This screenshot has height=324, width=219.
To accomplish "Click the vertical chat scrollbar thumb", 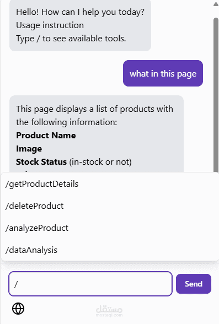I will point(216,95).
